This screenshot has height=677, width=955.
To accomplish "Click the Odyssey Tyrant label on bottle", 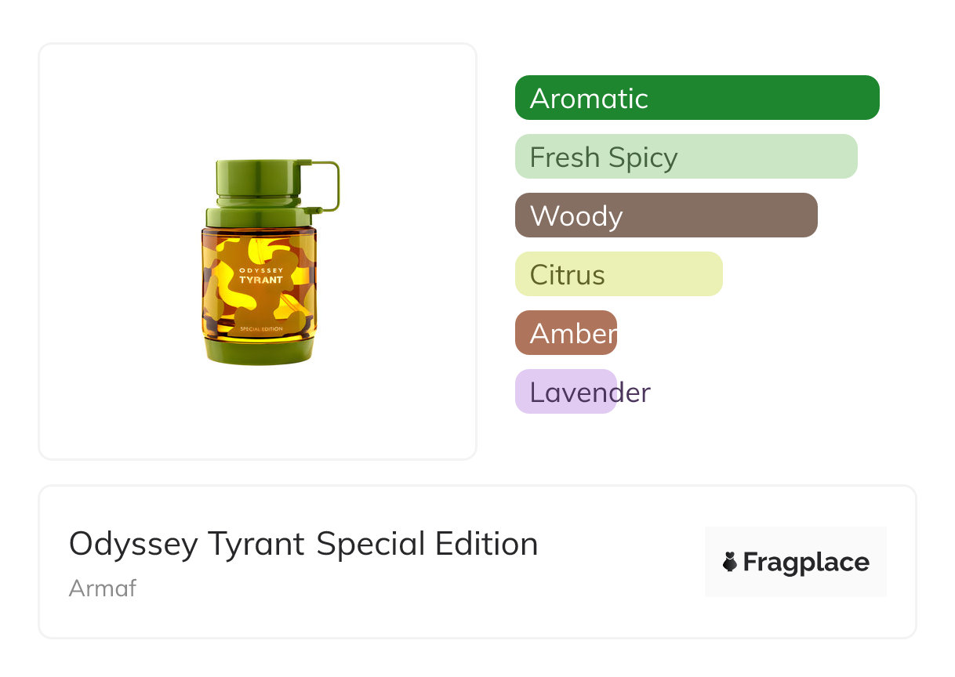I will (x=261, y=274).
